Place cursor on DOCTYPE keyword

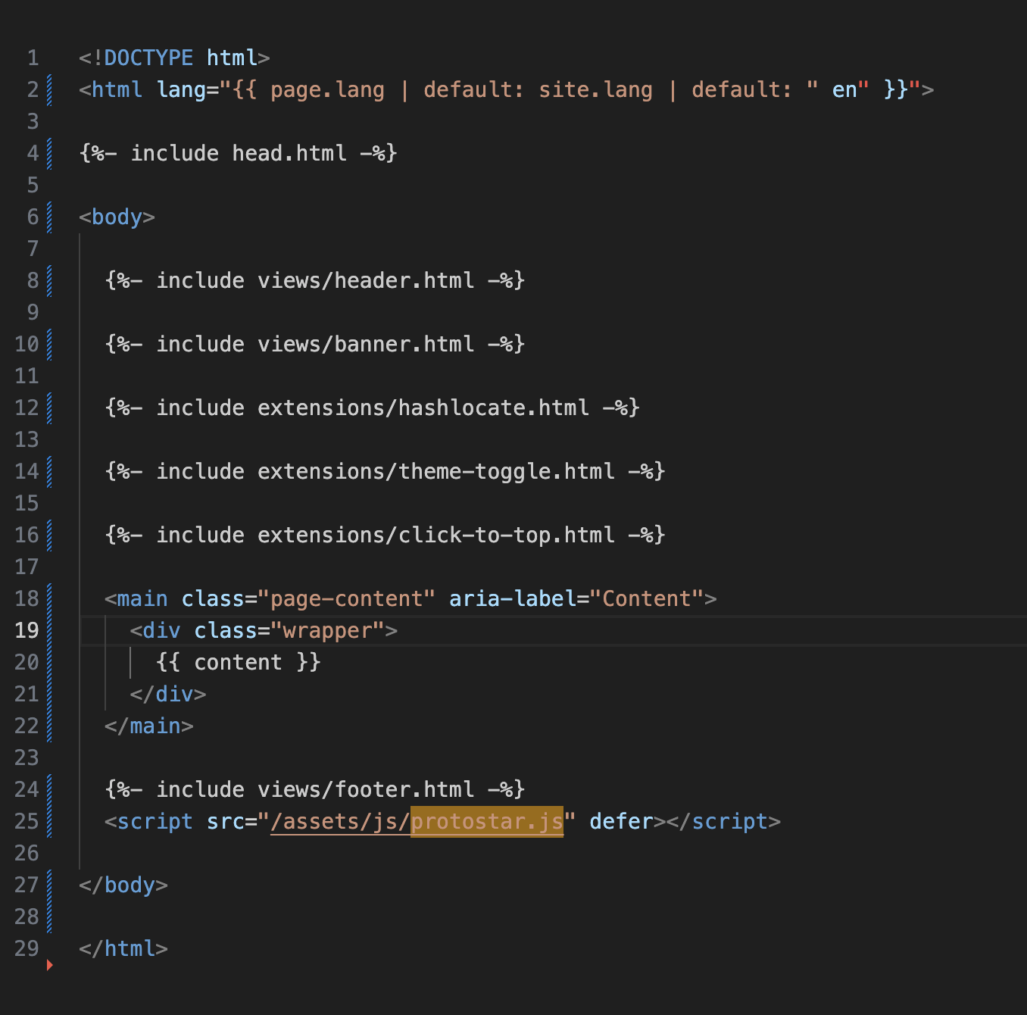tap(148, 58)
